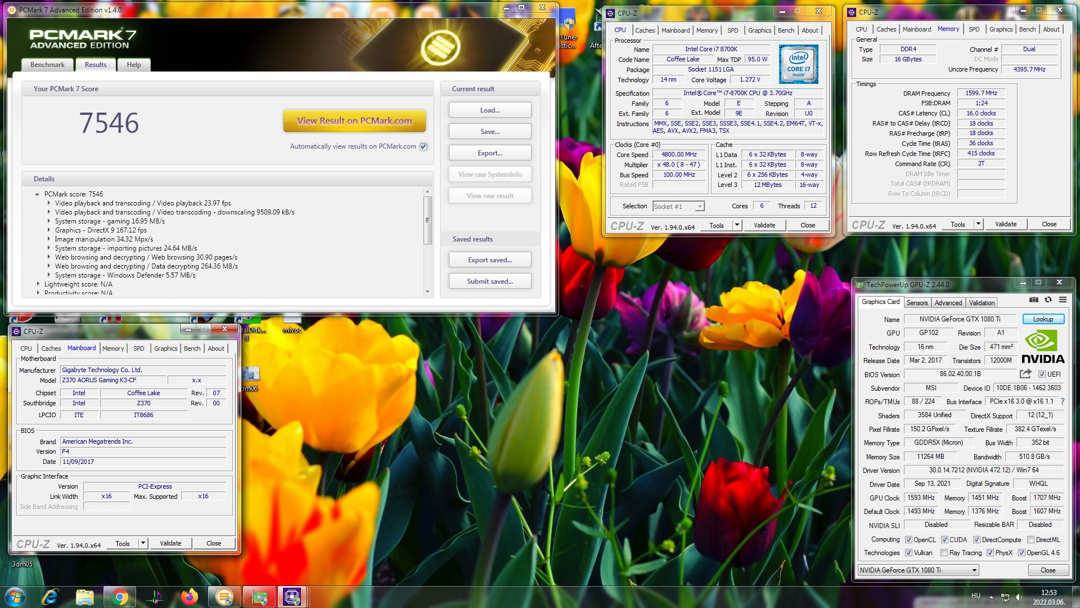
Task: Switch to the PCMark Benchmark tab
Action: (x=47, y=65)
